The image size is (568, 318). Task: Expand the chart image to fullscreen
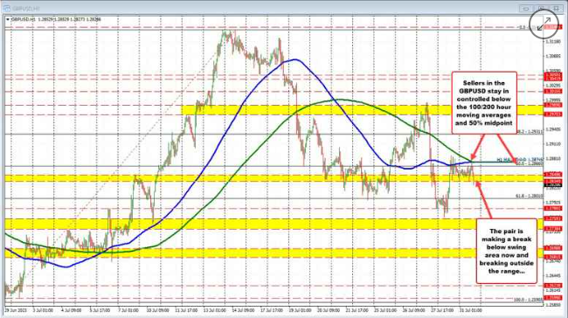point(544,24)
